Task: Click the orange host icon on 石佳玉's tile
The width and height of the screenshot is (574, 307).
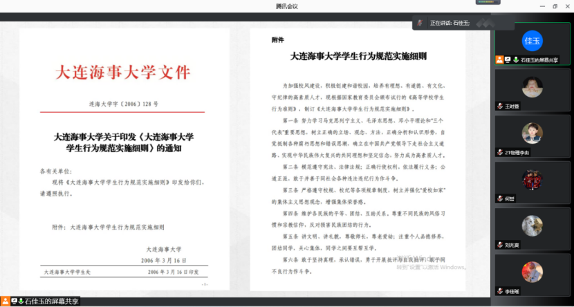Action: [499, 60]
